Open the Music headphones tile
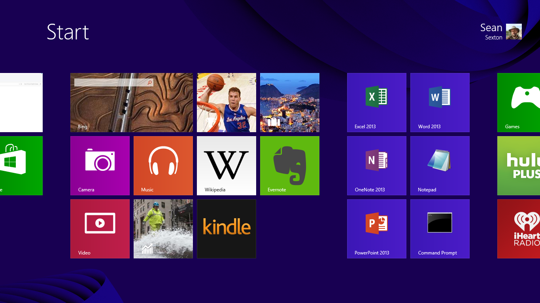The width and height of the screenshot is (540, 303). click(163, 166)
